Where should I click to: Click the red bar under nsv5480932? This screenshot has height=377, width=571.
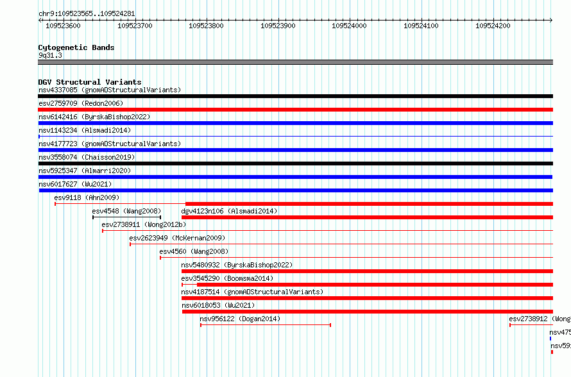pyautogui.click(x=367, y=271)
